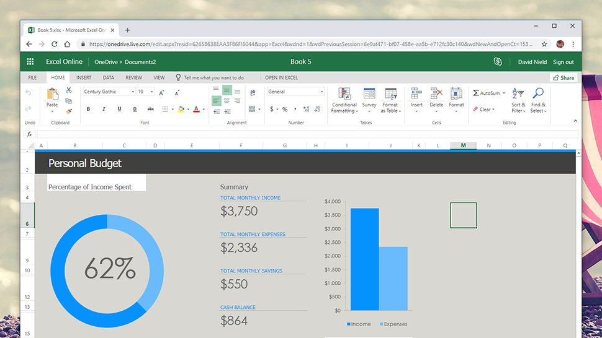Increase indent in Alignment group

point(227,111)
